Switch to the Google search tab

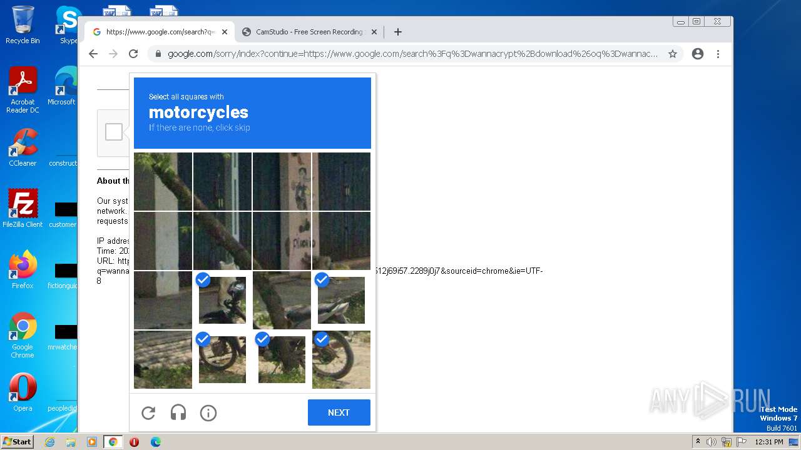click(x=160, y=32)
